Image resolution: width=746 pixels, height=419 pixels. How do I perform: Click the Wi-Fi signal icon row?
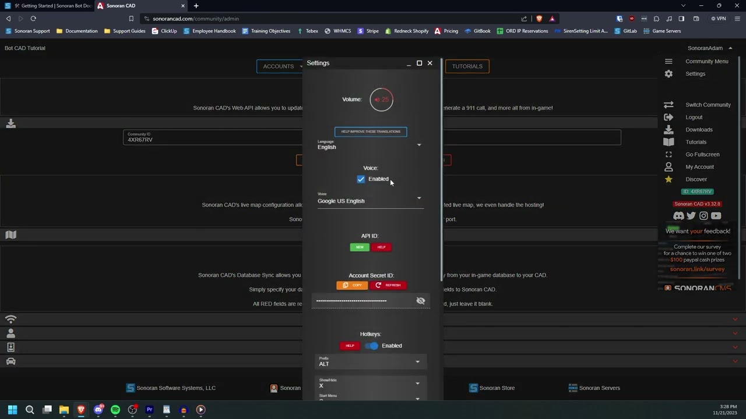click(10, 319)
